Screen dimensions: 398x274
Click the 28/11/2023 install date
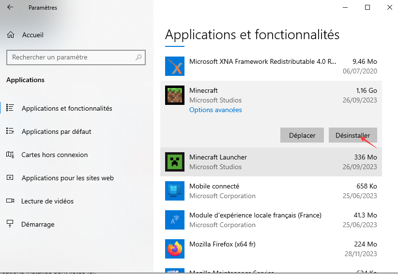pos(361,254)
